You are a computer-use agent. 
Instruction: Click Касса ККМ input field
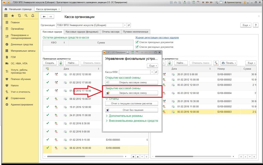[135, 72]
